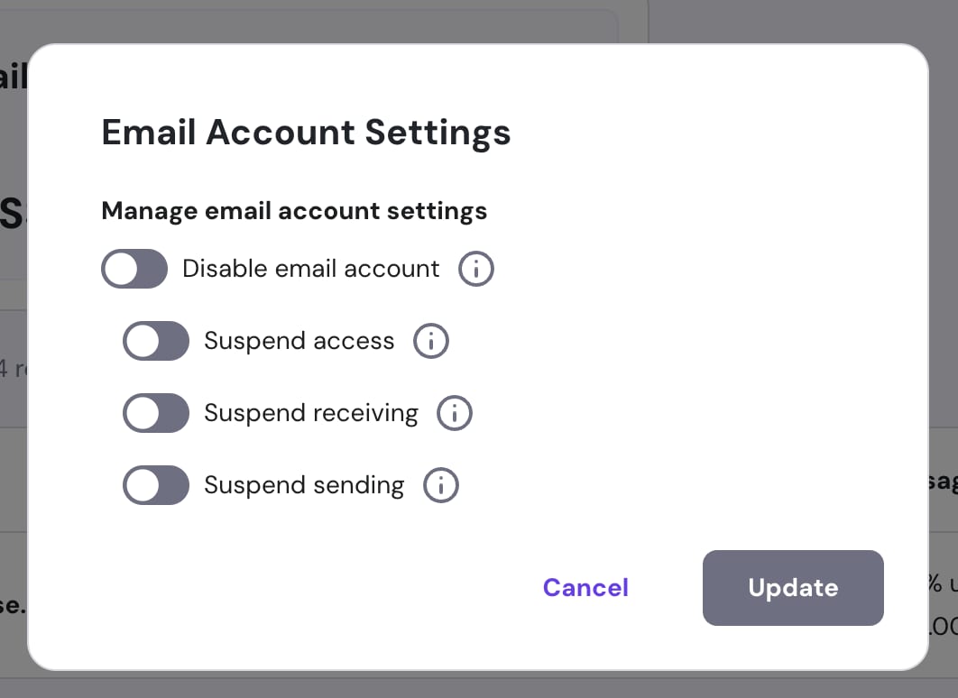Show info for Suspend receiving
Viewport: 958px width, 698px height.
point(455,413)
